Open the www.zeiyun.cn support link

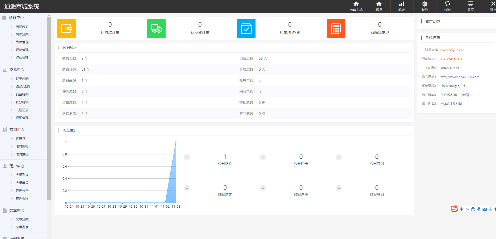pyautogui.click(x=451, y=50)
